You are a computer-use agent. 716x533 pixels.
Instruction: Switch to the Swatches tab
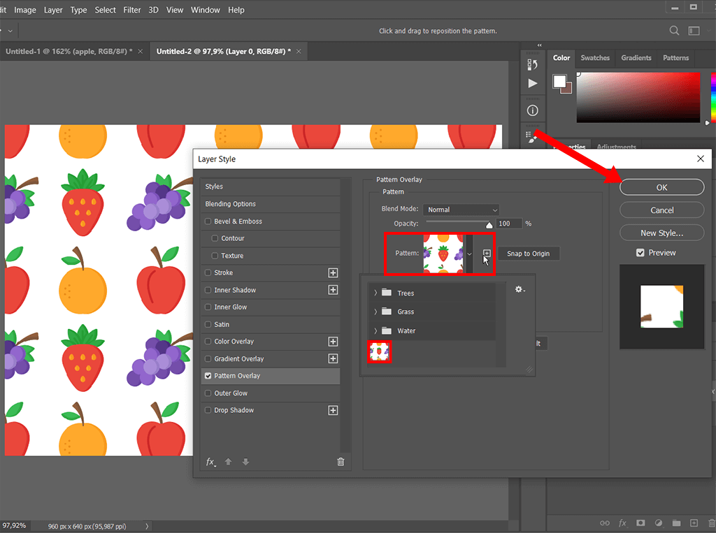point(595,58)
